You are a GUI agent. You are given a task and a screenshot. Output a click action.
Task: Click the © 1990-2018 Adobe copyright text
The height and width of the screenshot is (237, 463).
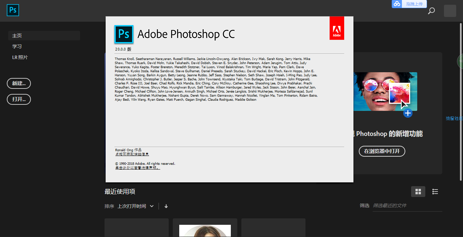(145, 163)
